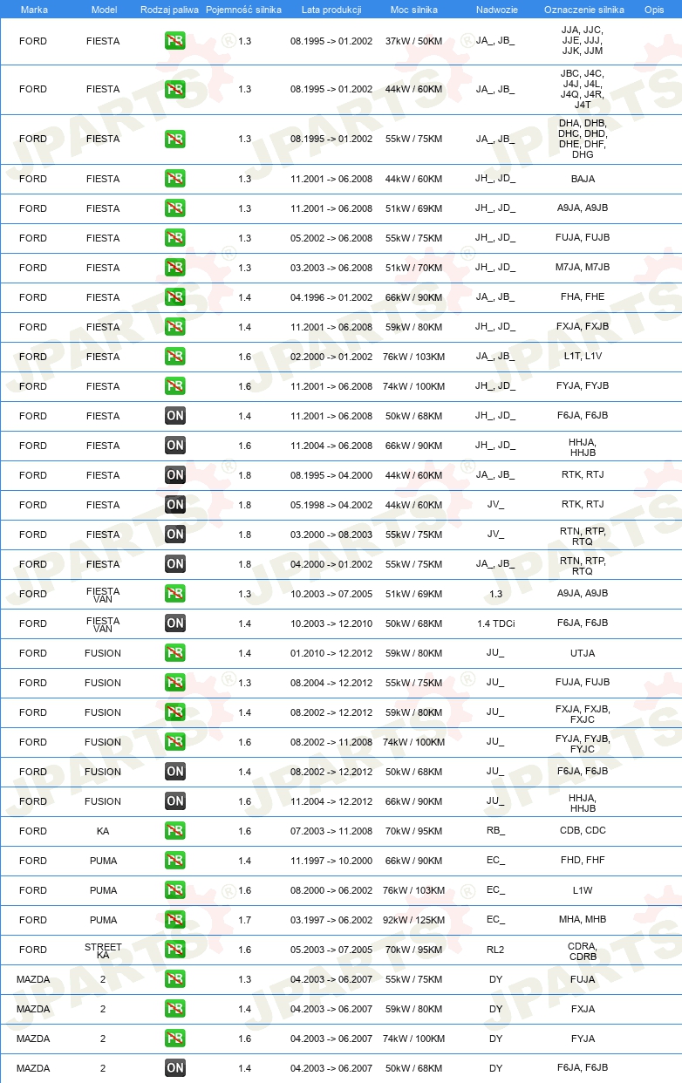The height and width of the screenshot is (1083, 682).
Task: Click the FXJA code in the MAZDA row
Action: click(x=583, y=1009)
